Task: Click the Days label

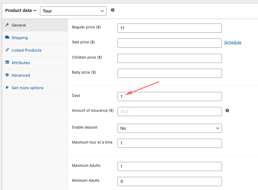Action: coord(76,96)
